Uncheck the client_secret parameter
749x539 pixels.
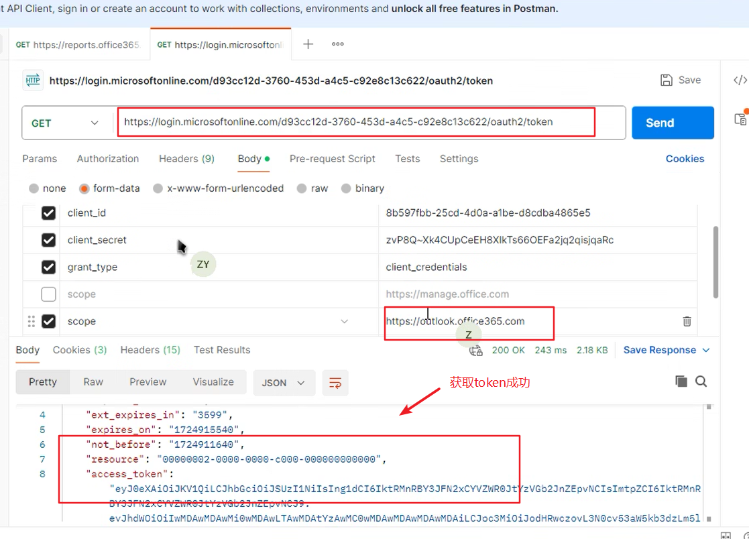48,239
